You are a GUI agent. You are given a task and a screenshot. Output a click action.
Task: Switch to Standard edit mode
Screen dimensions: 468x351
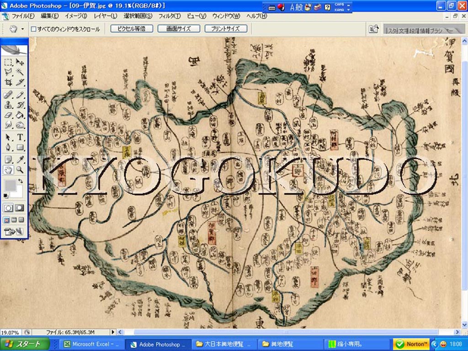tap(8, 208)
